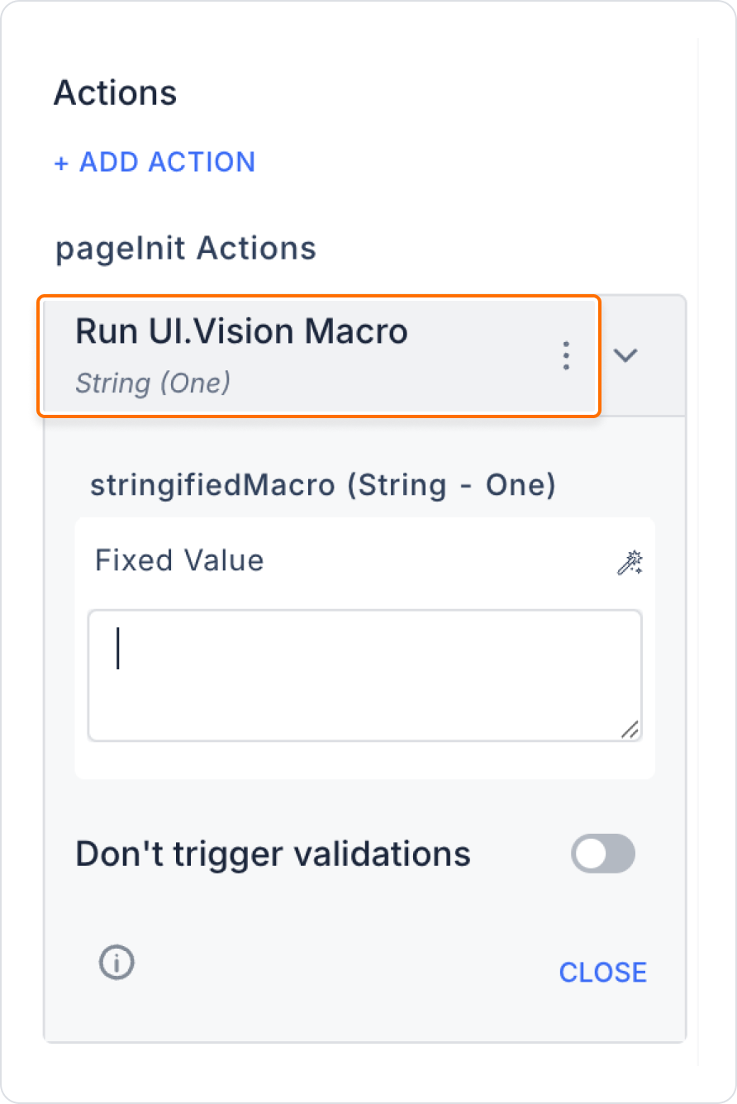This screenshot has width=737, height=1104.
Task: Close the action editor with CLOSE
Action: point(603,973)
